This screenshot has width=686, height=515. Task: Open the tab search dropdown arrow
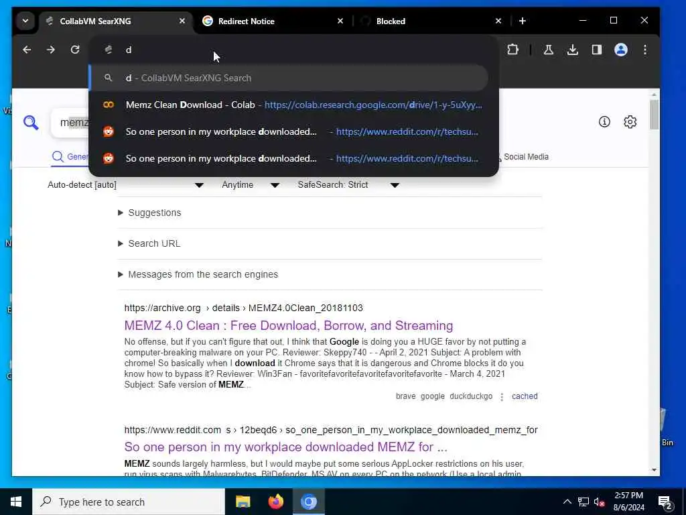tap(25, 21)
